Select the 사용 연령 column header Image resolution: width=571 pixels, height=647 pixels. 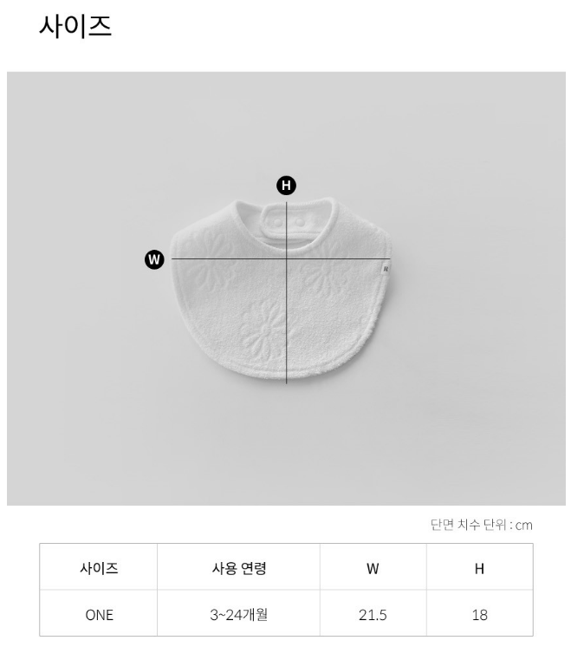[x=239, y=569]
